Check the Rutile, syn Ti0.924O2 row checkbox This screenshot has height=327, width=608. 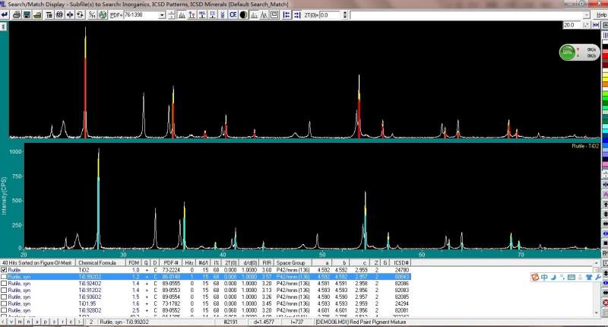point(4,284)
